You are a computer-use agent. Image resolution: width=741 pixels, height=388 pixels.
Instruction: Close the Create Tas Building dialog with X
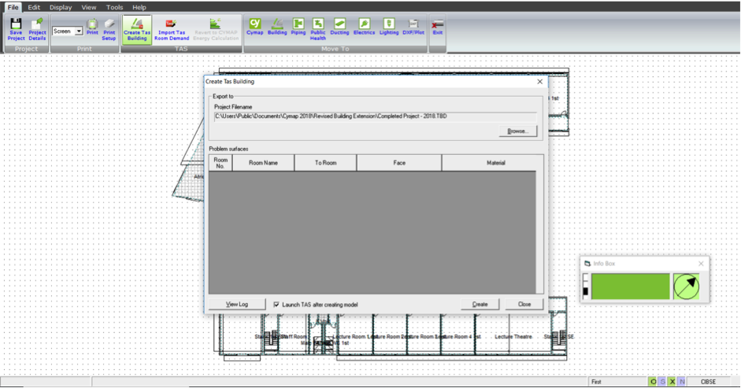(x=539, y=81)
